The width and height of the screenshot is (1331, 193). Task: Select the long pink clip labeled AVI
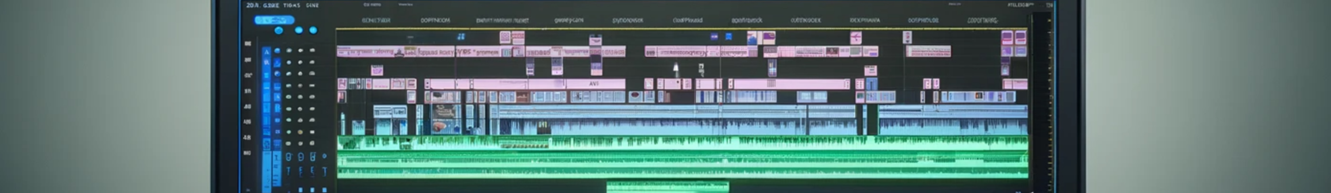coord(595,84)
